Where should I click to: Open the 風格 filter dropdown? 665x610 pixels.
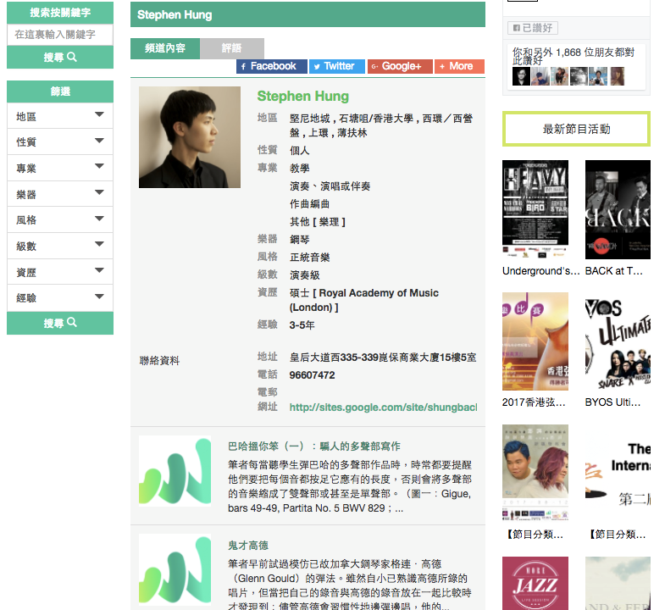coord(60,220)
